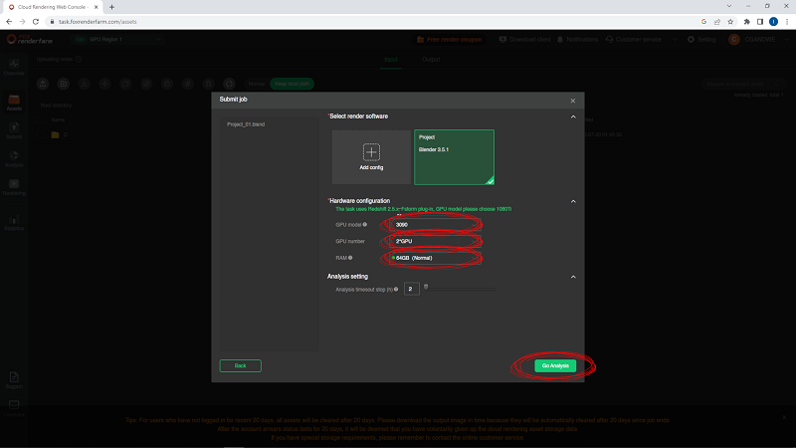Open a new browser tab

coord(111,7)
